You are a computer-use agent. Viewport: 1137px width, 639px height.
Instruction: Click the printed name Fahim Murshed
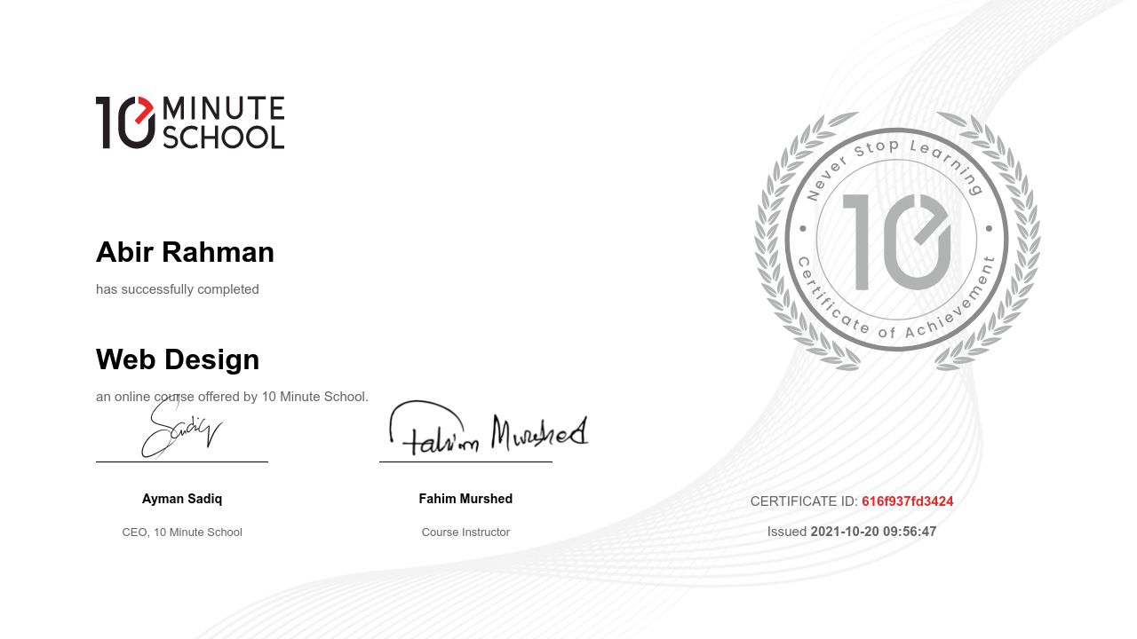tap(465, 499)
